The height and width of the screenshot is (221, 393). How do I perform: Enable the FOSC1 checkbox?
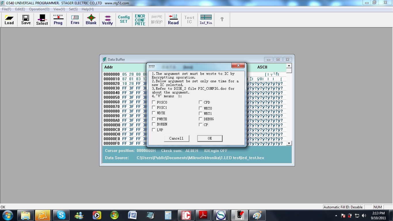point(154,107)
